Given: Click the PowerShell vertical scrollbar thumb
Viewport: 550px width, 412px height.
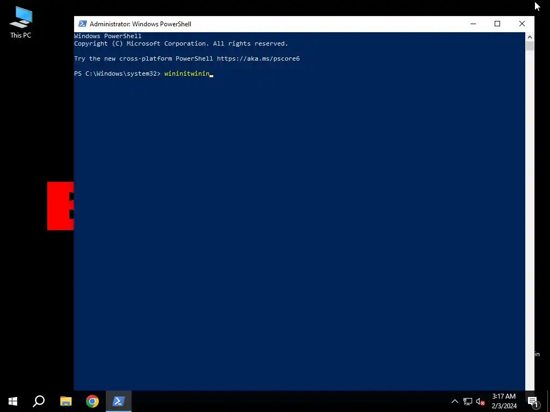Looking at the screenshot, I should pos(530,46).
